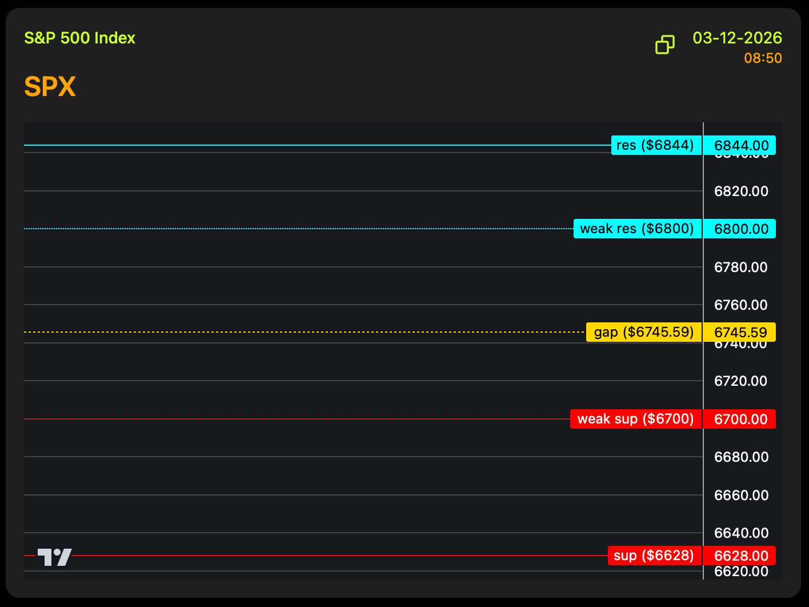809x607 pixels.
Task: Click the gap ($6745.59) label
Action: 643,332
